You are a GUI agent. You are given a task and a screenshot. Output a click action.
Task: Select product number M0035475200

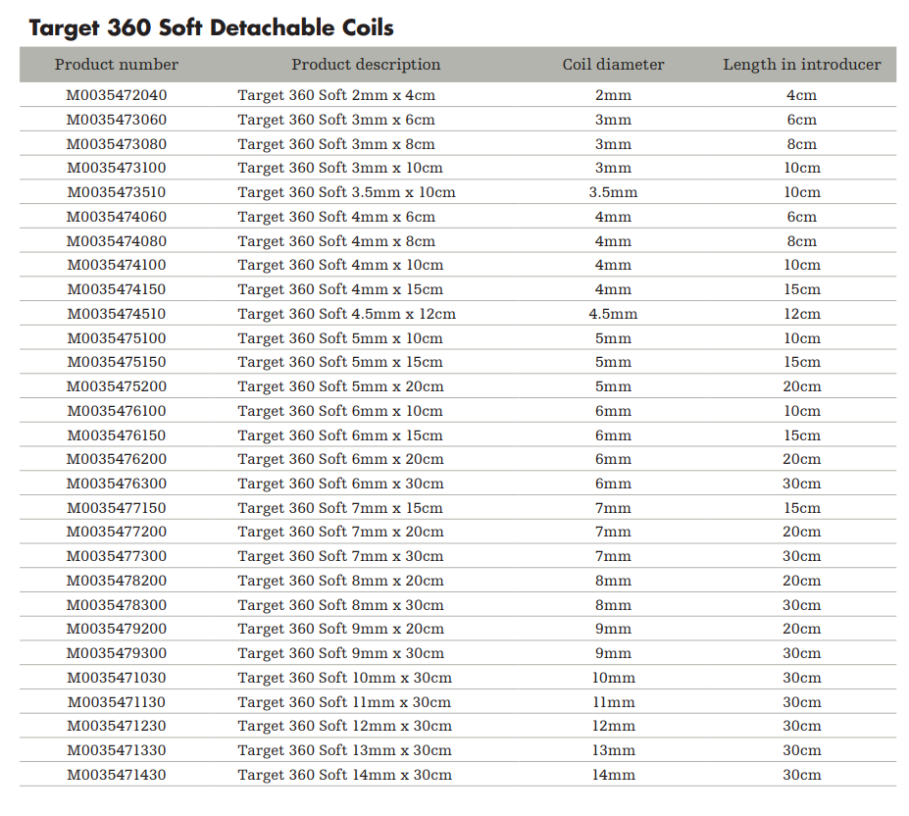coord(117,386)
